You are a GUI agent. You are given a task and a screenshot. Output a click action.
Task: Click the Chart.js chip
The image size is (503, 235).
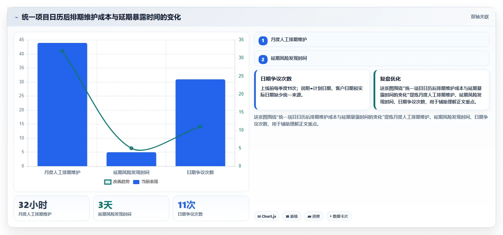click(x=267, y=216)
